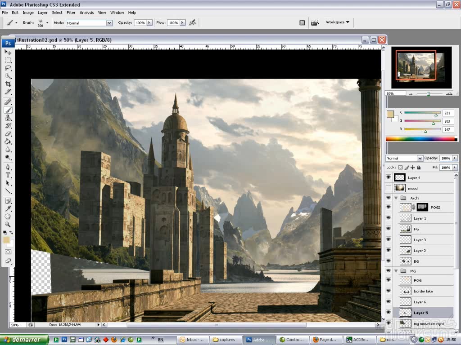Show the hidden mood layer

[389, 188]
